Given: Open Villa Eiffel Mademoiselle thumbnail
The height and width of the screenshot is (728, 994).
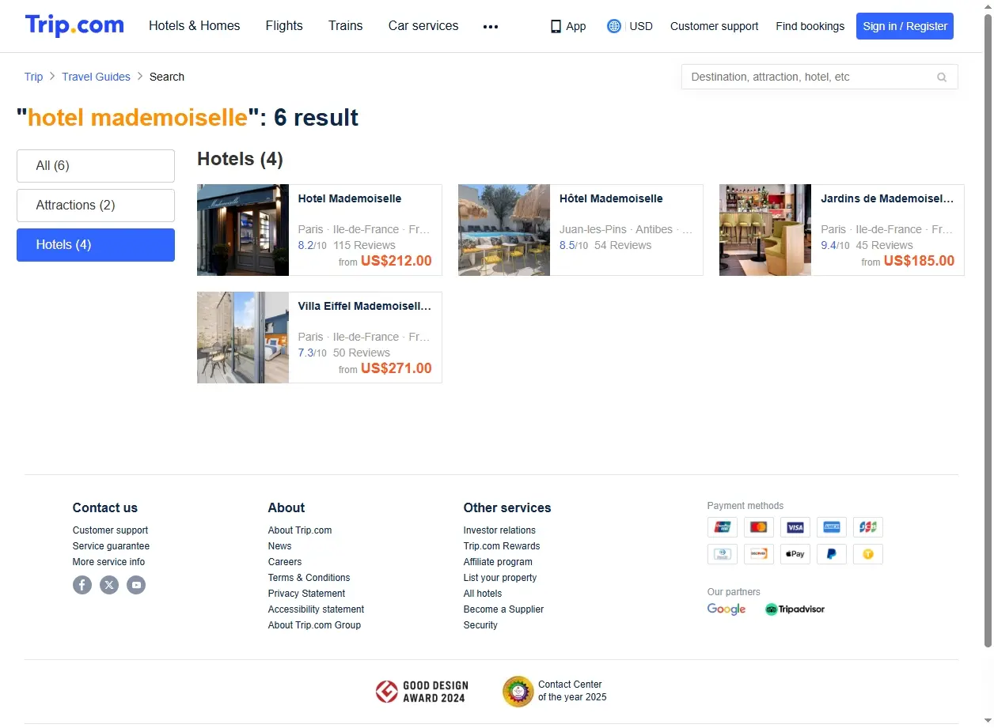Looking at the screenshot, I should [x=243, y=338].
